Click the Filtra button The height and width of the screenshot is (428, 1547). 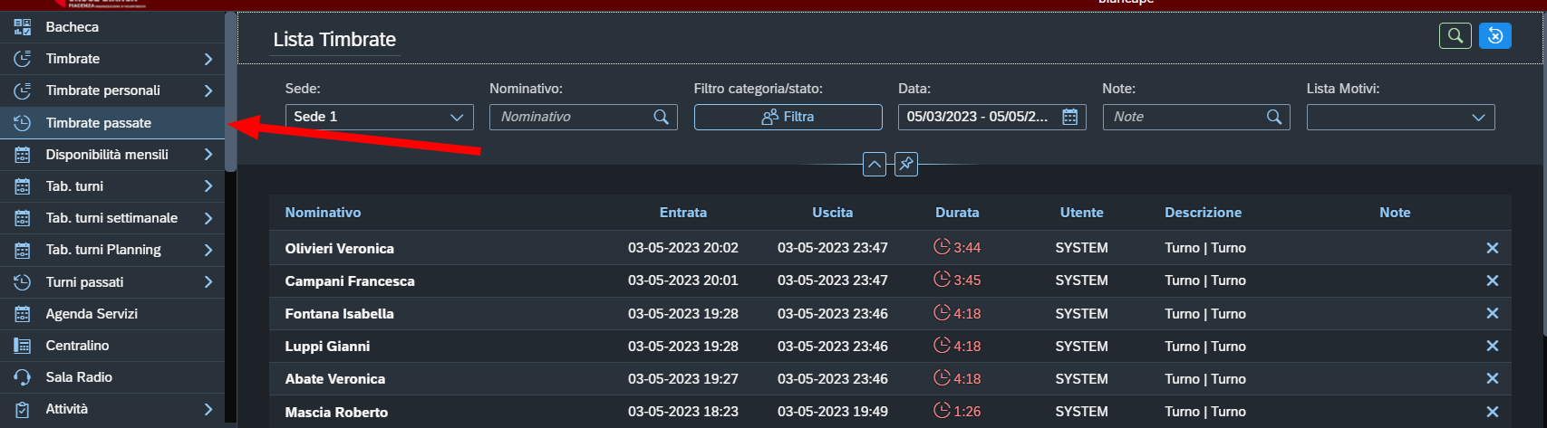pos(788,117)
